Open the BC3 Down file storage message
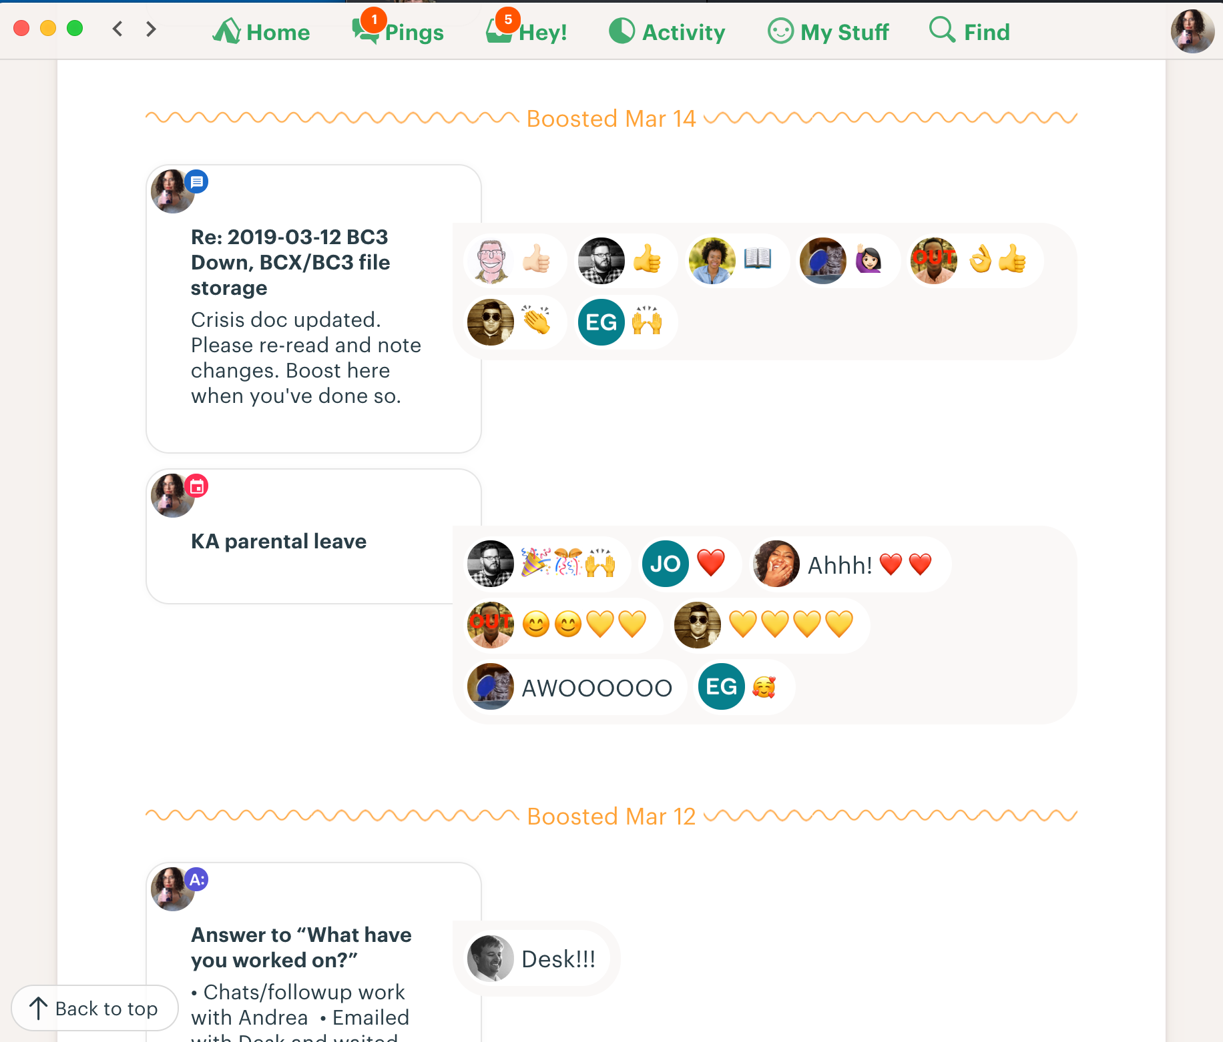1223x1042 pixels. tap(290, 262)
